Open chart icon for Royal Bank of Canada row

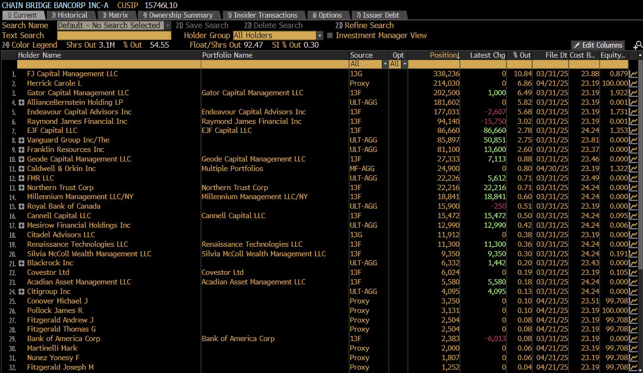click(633, 206)
